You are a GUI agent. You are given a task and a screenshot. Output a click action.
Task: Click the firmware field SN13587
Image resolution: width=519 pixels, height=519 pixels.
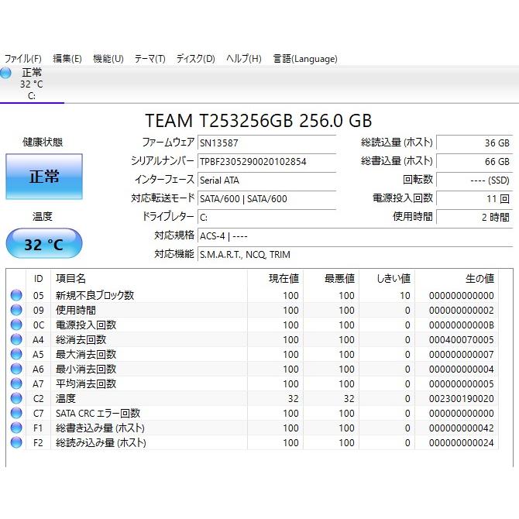(266, 143)
